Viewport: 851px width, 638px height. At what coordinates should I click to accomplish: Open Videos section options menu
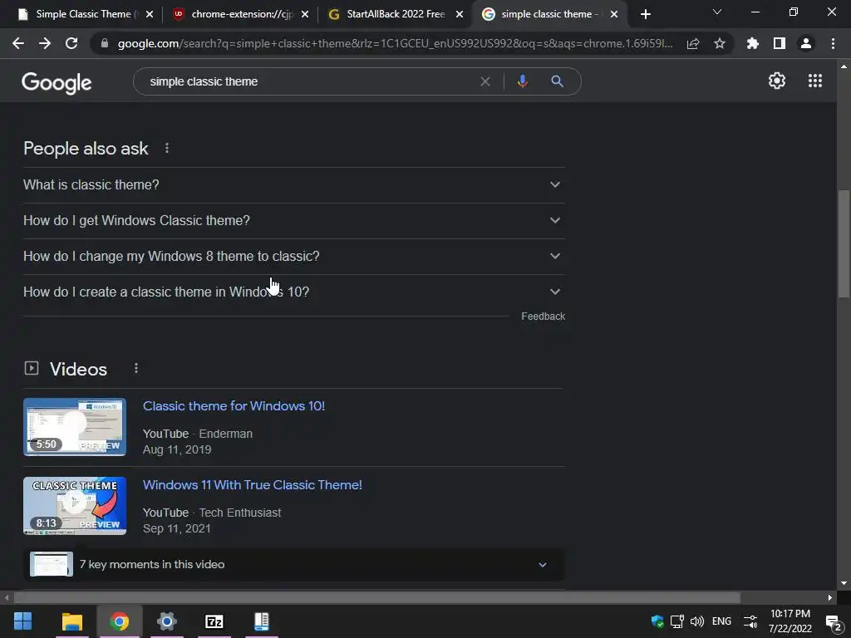click(x=136, y=368)
